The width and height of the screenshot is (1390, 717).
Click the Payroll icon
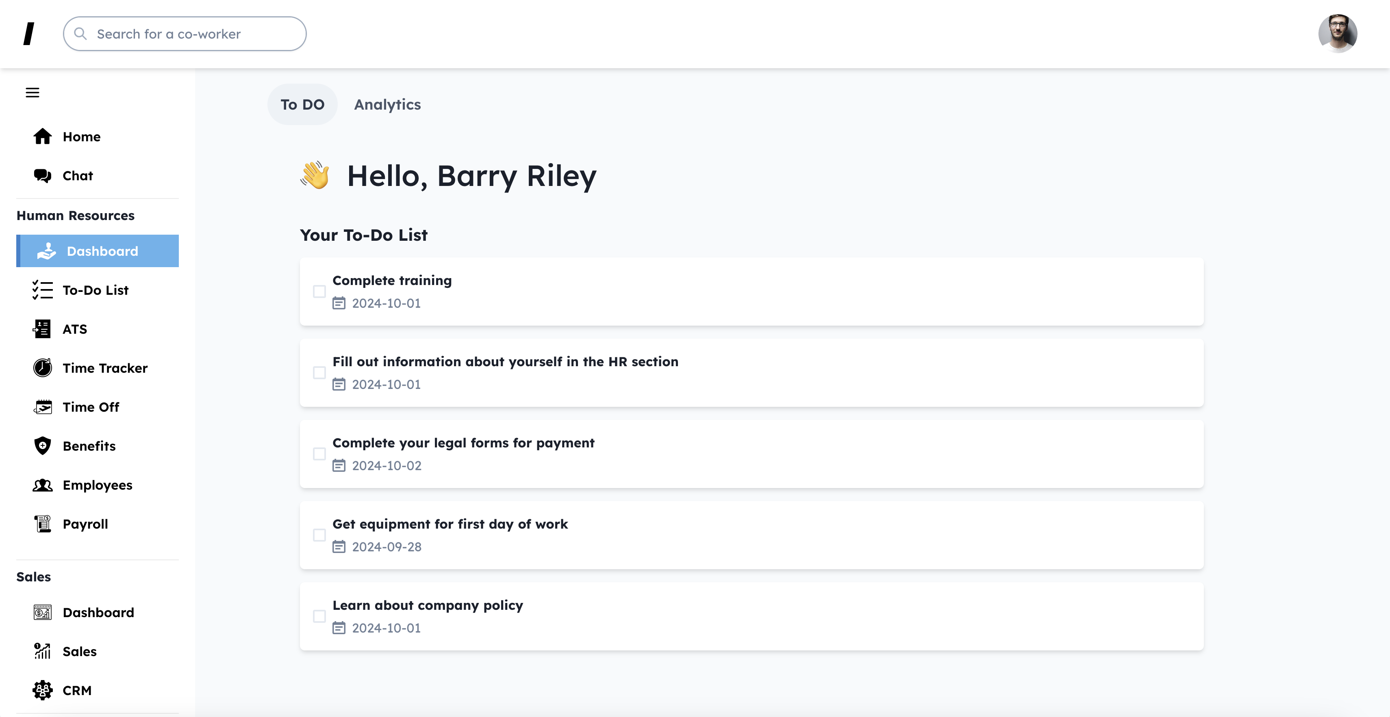tap(43, 524)
